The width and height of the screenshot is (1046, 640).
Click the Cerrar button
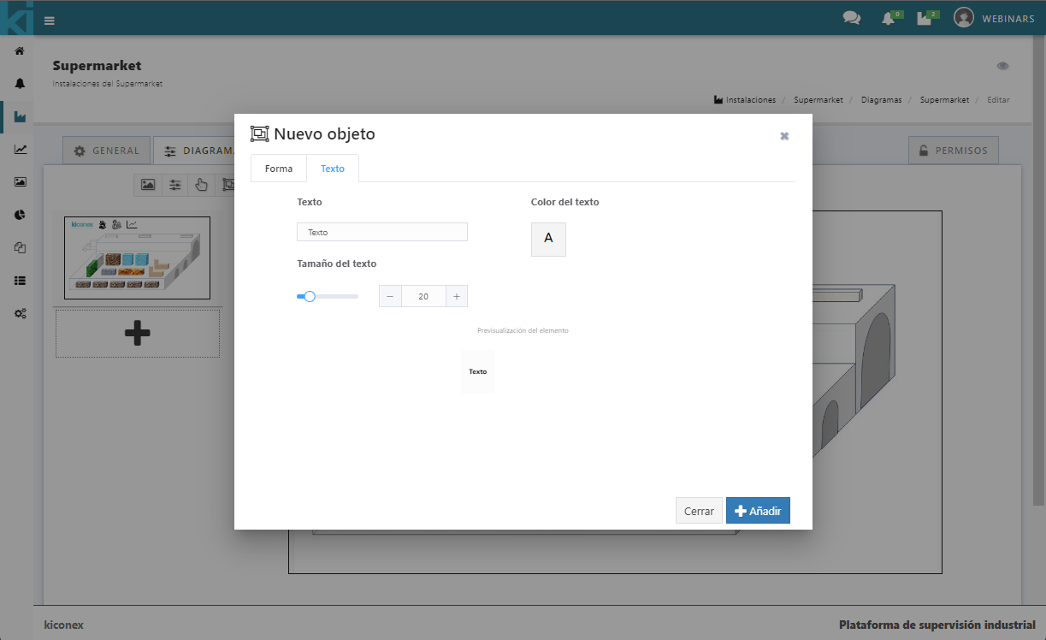pos(699,511)
